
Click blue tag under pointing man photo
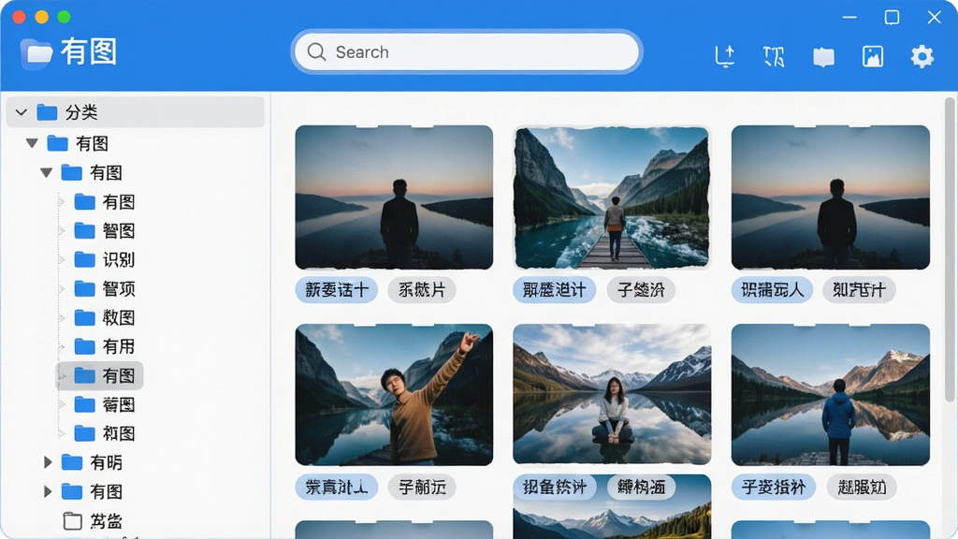(336, 487)
